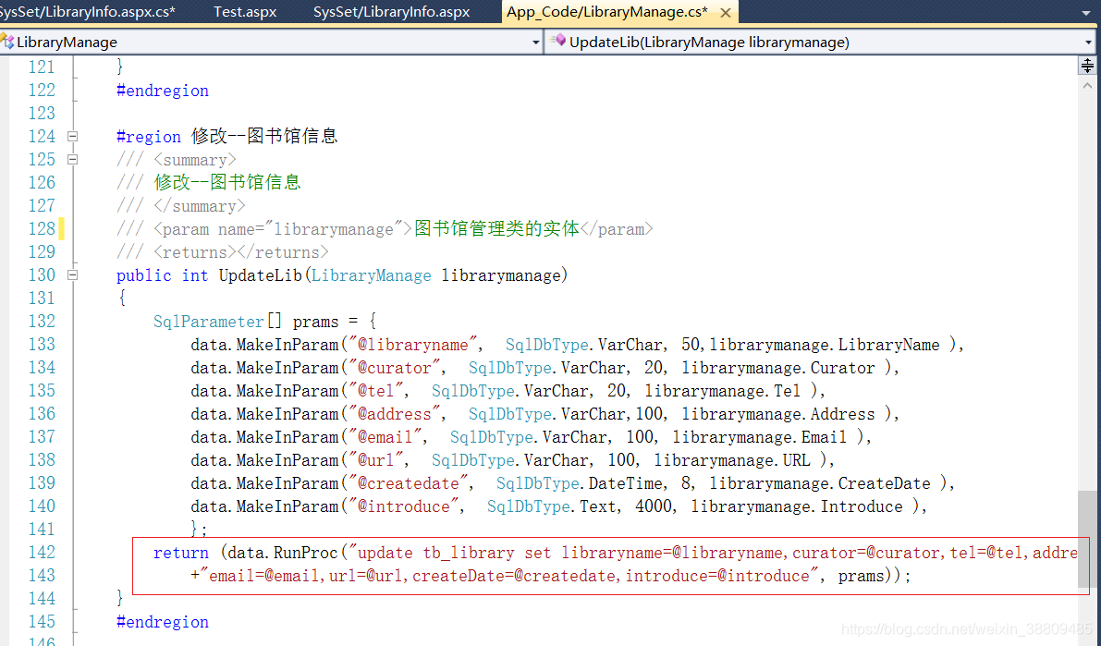
Task: Click #endregion on line 145
Action: point(162,622)
